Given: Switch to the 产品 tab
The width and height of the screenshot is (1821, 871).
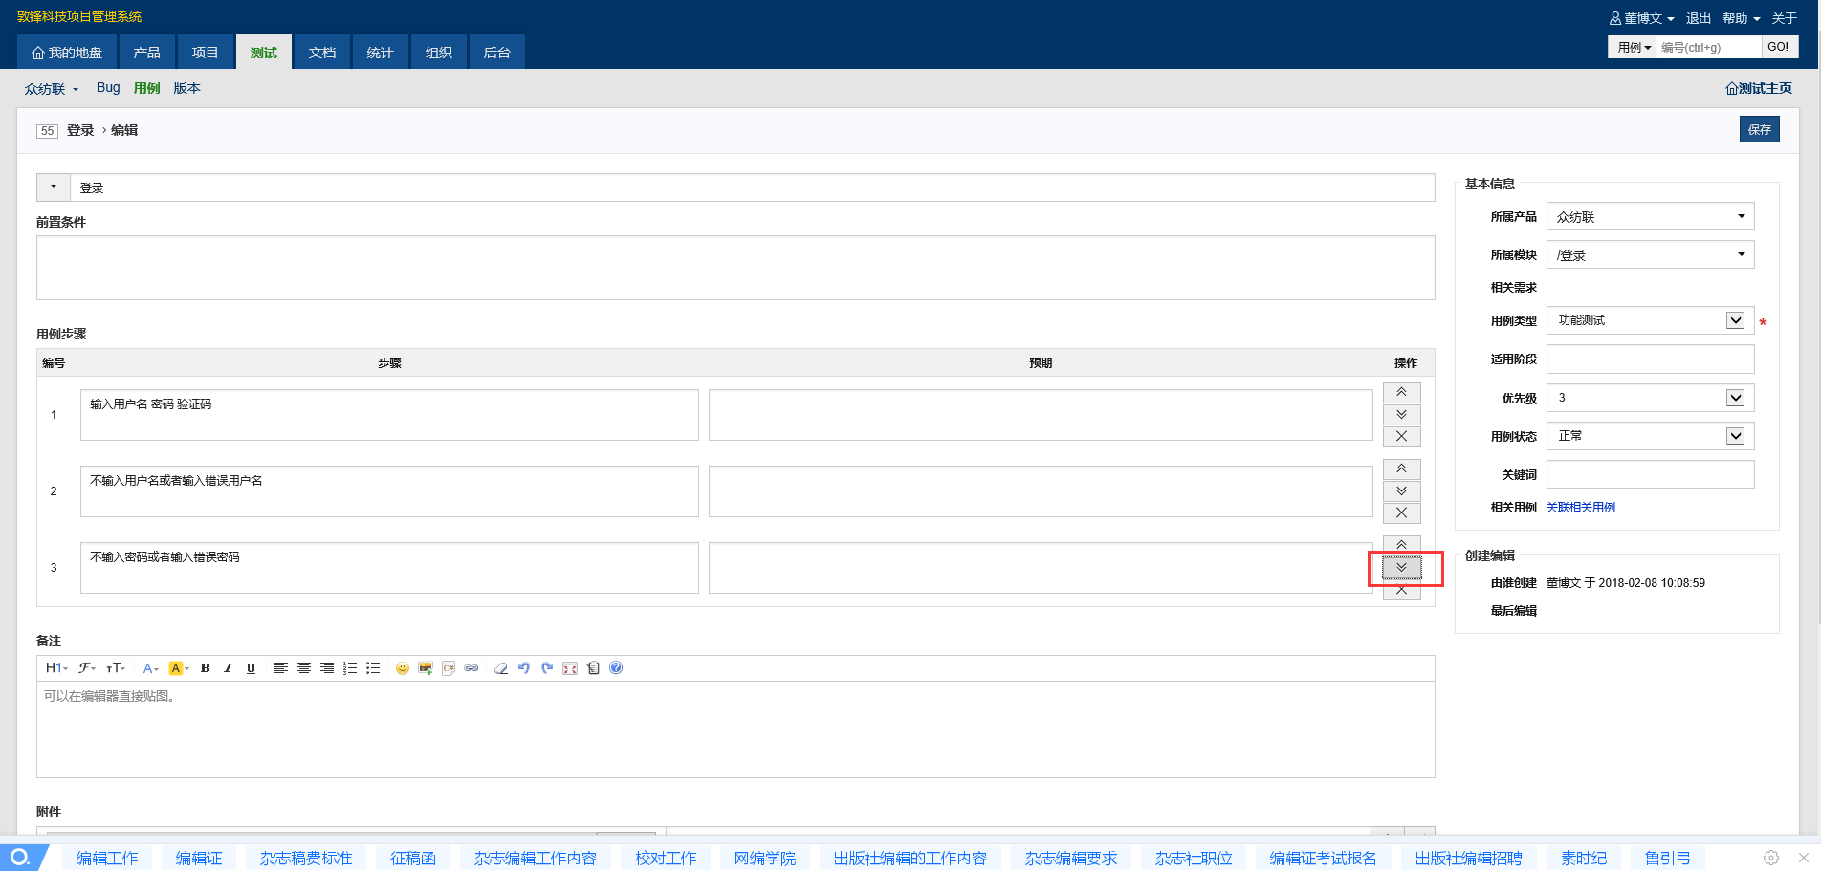Looking at the screenshot, I should [x=147, y=53].
